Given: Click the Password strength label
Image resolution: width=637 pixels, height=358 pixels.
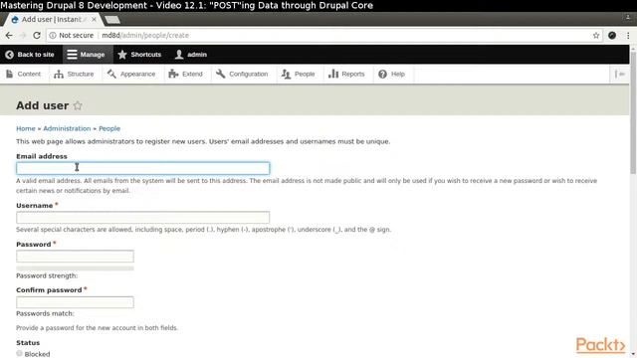Looking at the screenshot, I should (x=47, y=275).
